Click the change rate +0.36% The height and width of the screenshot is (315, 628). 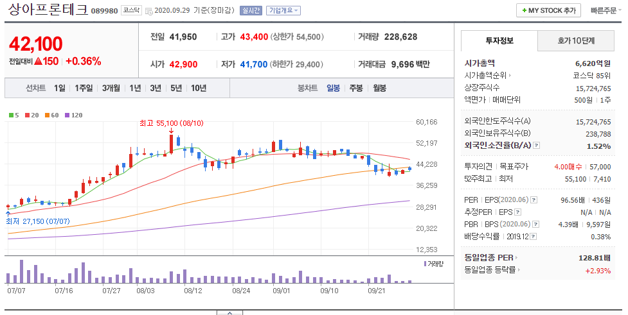coord(84,61)
